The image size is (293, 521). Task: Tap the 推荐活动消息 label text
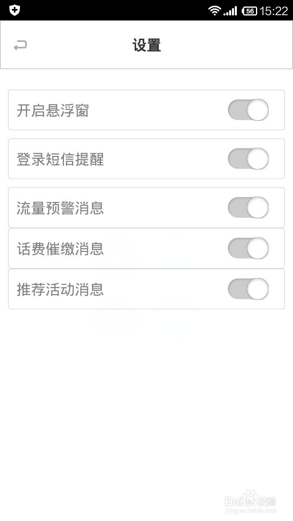[60, 289]
